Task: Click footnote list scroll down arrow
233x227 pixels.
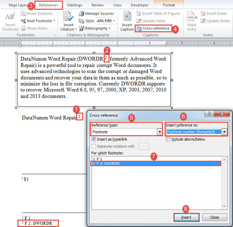Action: [x=224, y=206]
